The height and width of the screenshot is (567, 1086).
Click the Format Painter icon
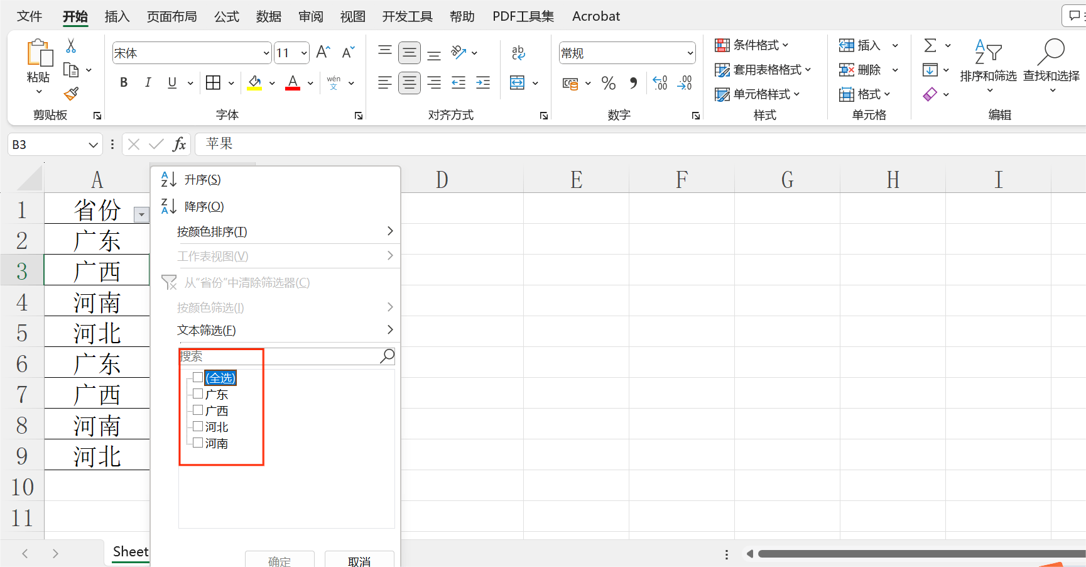(x=70, y=94)
